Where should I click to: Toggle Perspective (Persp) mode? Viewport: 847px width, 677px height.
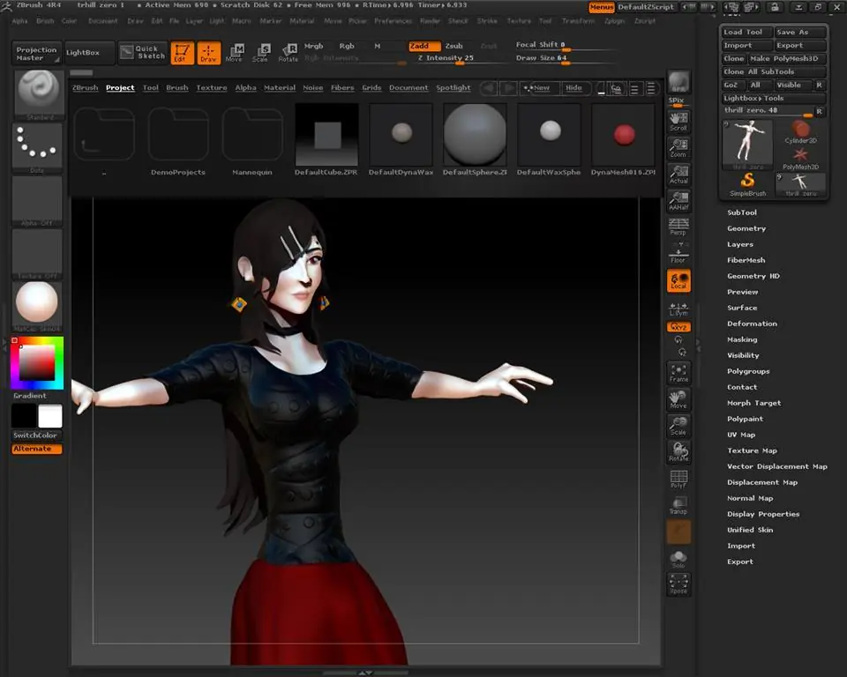point(678,227)
